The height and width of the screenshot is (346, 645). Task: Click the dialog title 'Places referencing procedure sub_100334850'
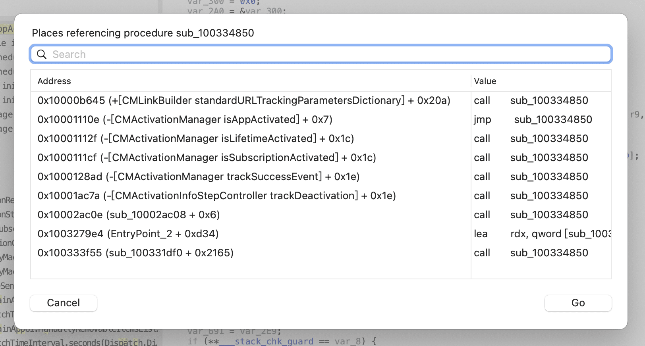coord(143,33)
